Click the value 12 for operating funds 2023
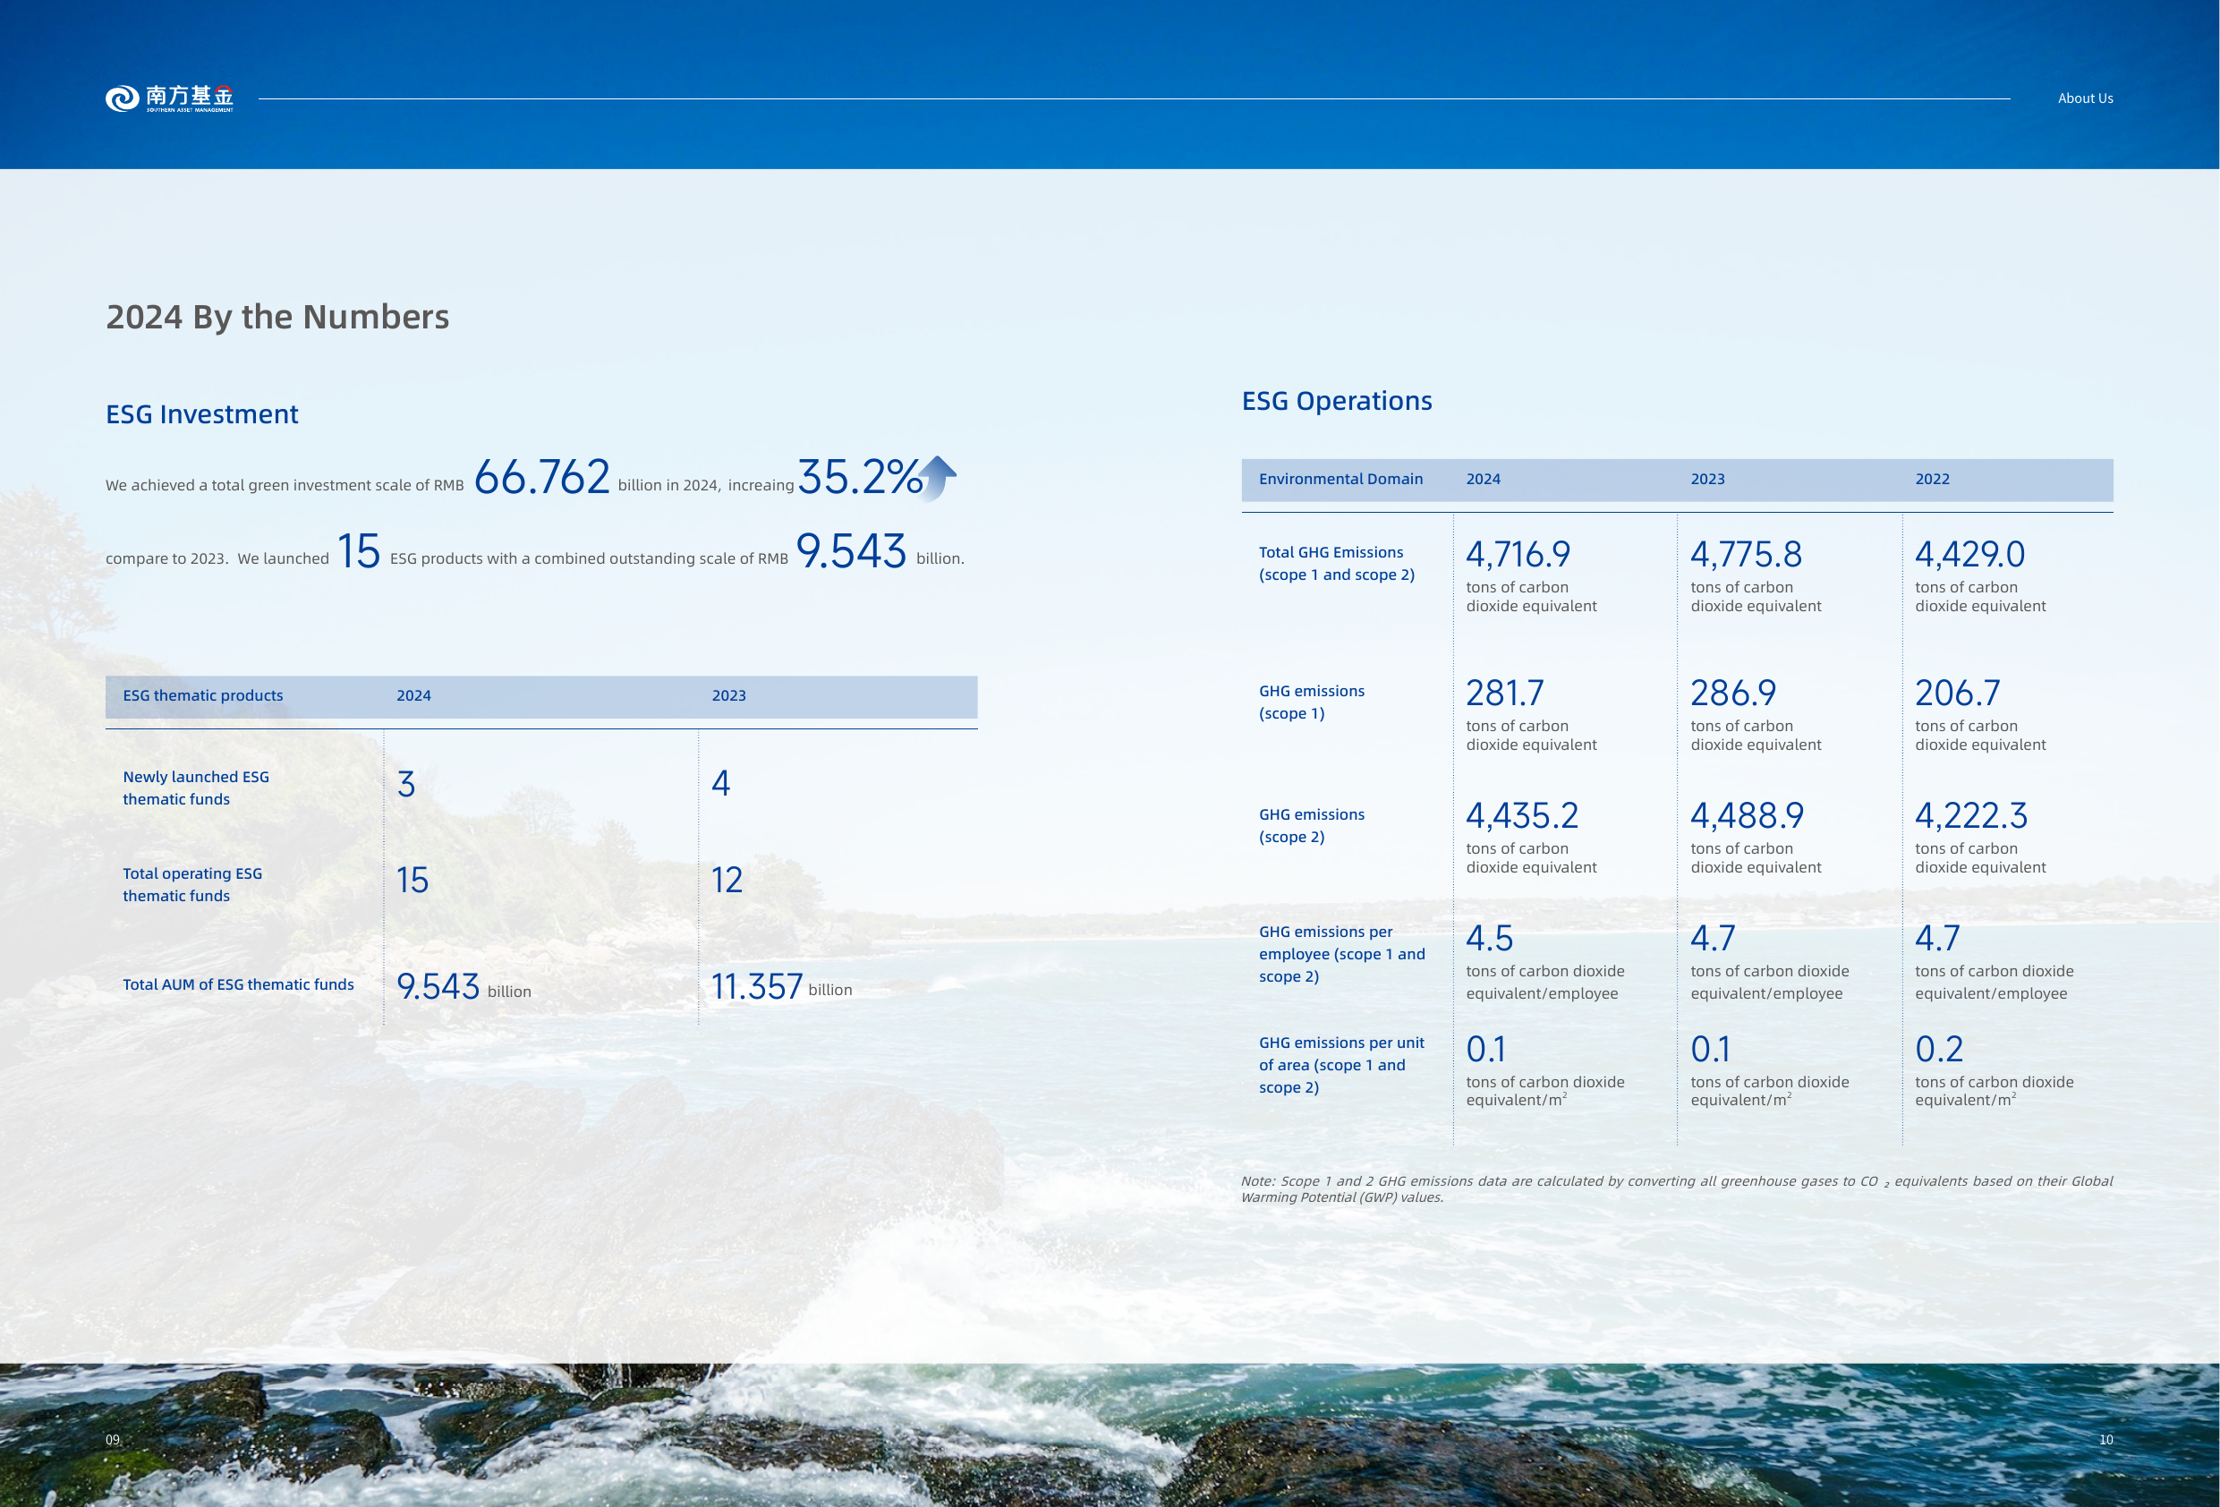 (x=727, y=880)
